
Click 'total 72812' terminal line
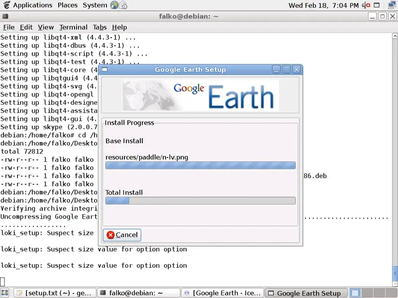22,151
